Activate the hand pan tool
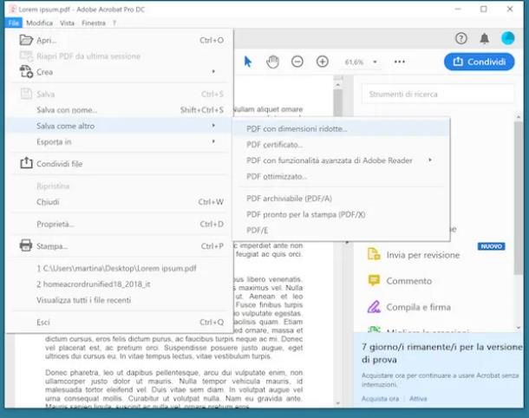 [x=272, y=62]
